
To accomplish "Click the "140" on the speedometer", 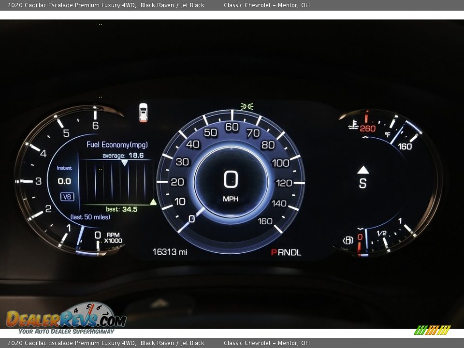I will [279, 203].
